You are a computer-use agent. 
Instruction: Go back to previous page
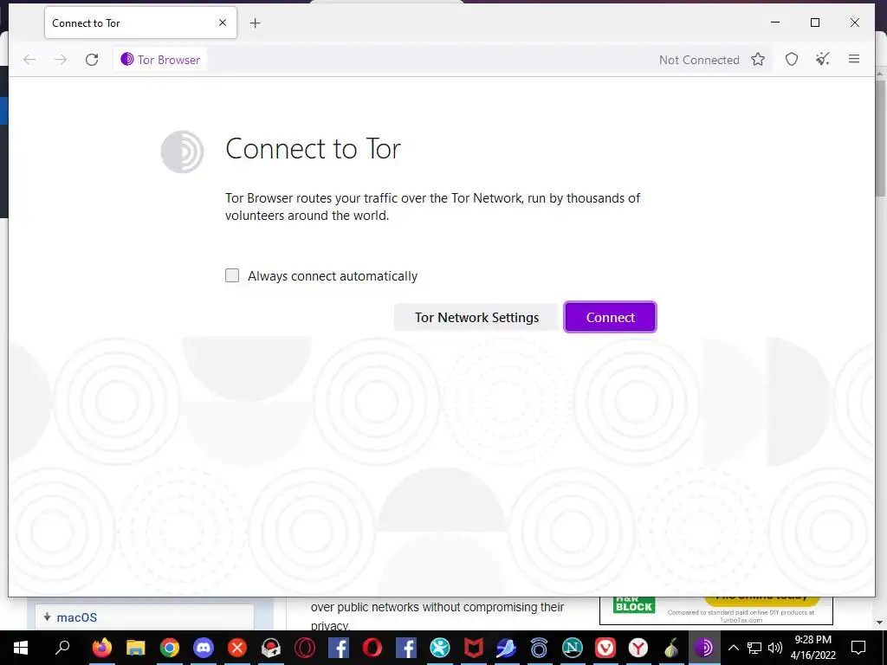[29, 60]
